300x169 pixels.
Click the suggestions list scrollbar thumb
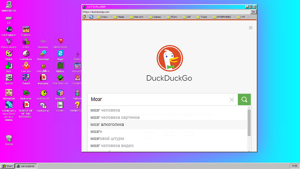pyautogui.click(x=249, y=123)
